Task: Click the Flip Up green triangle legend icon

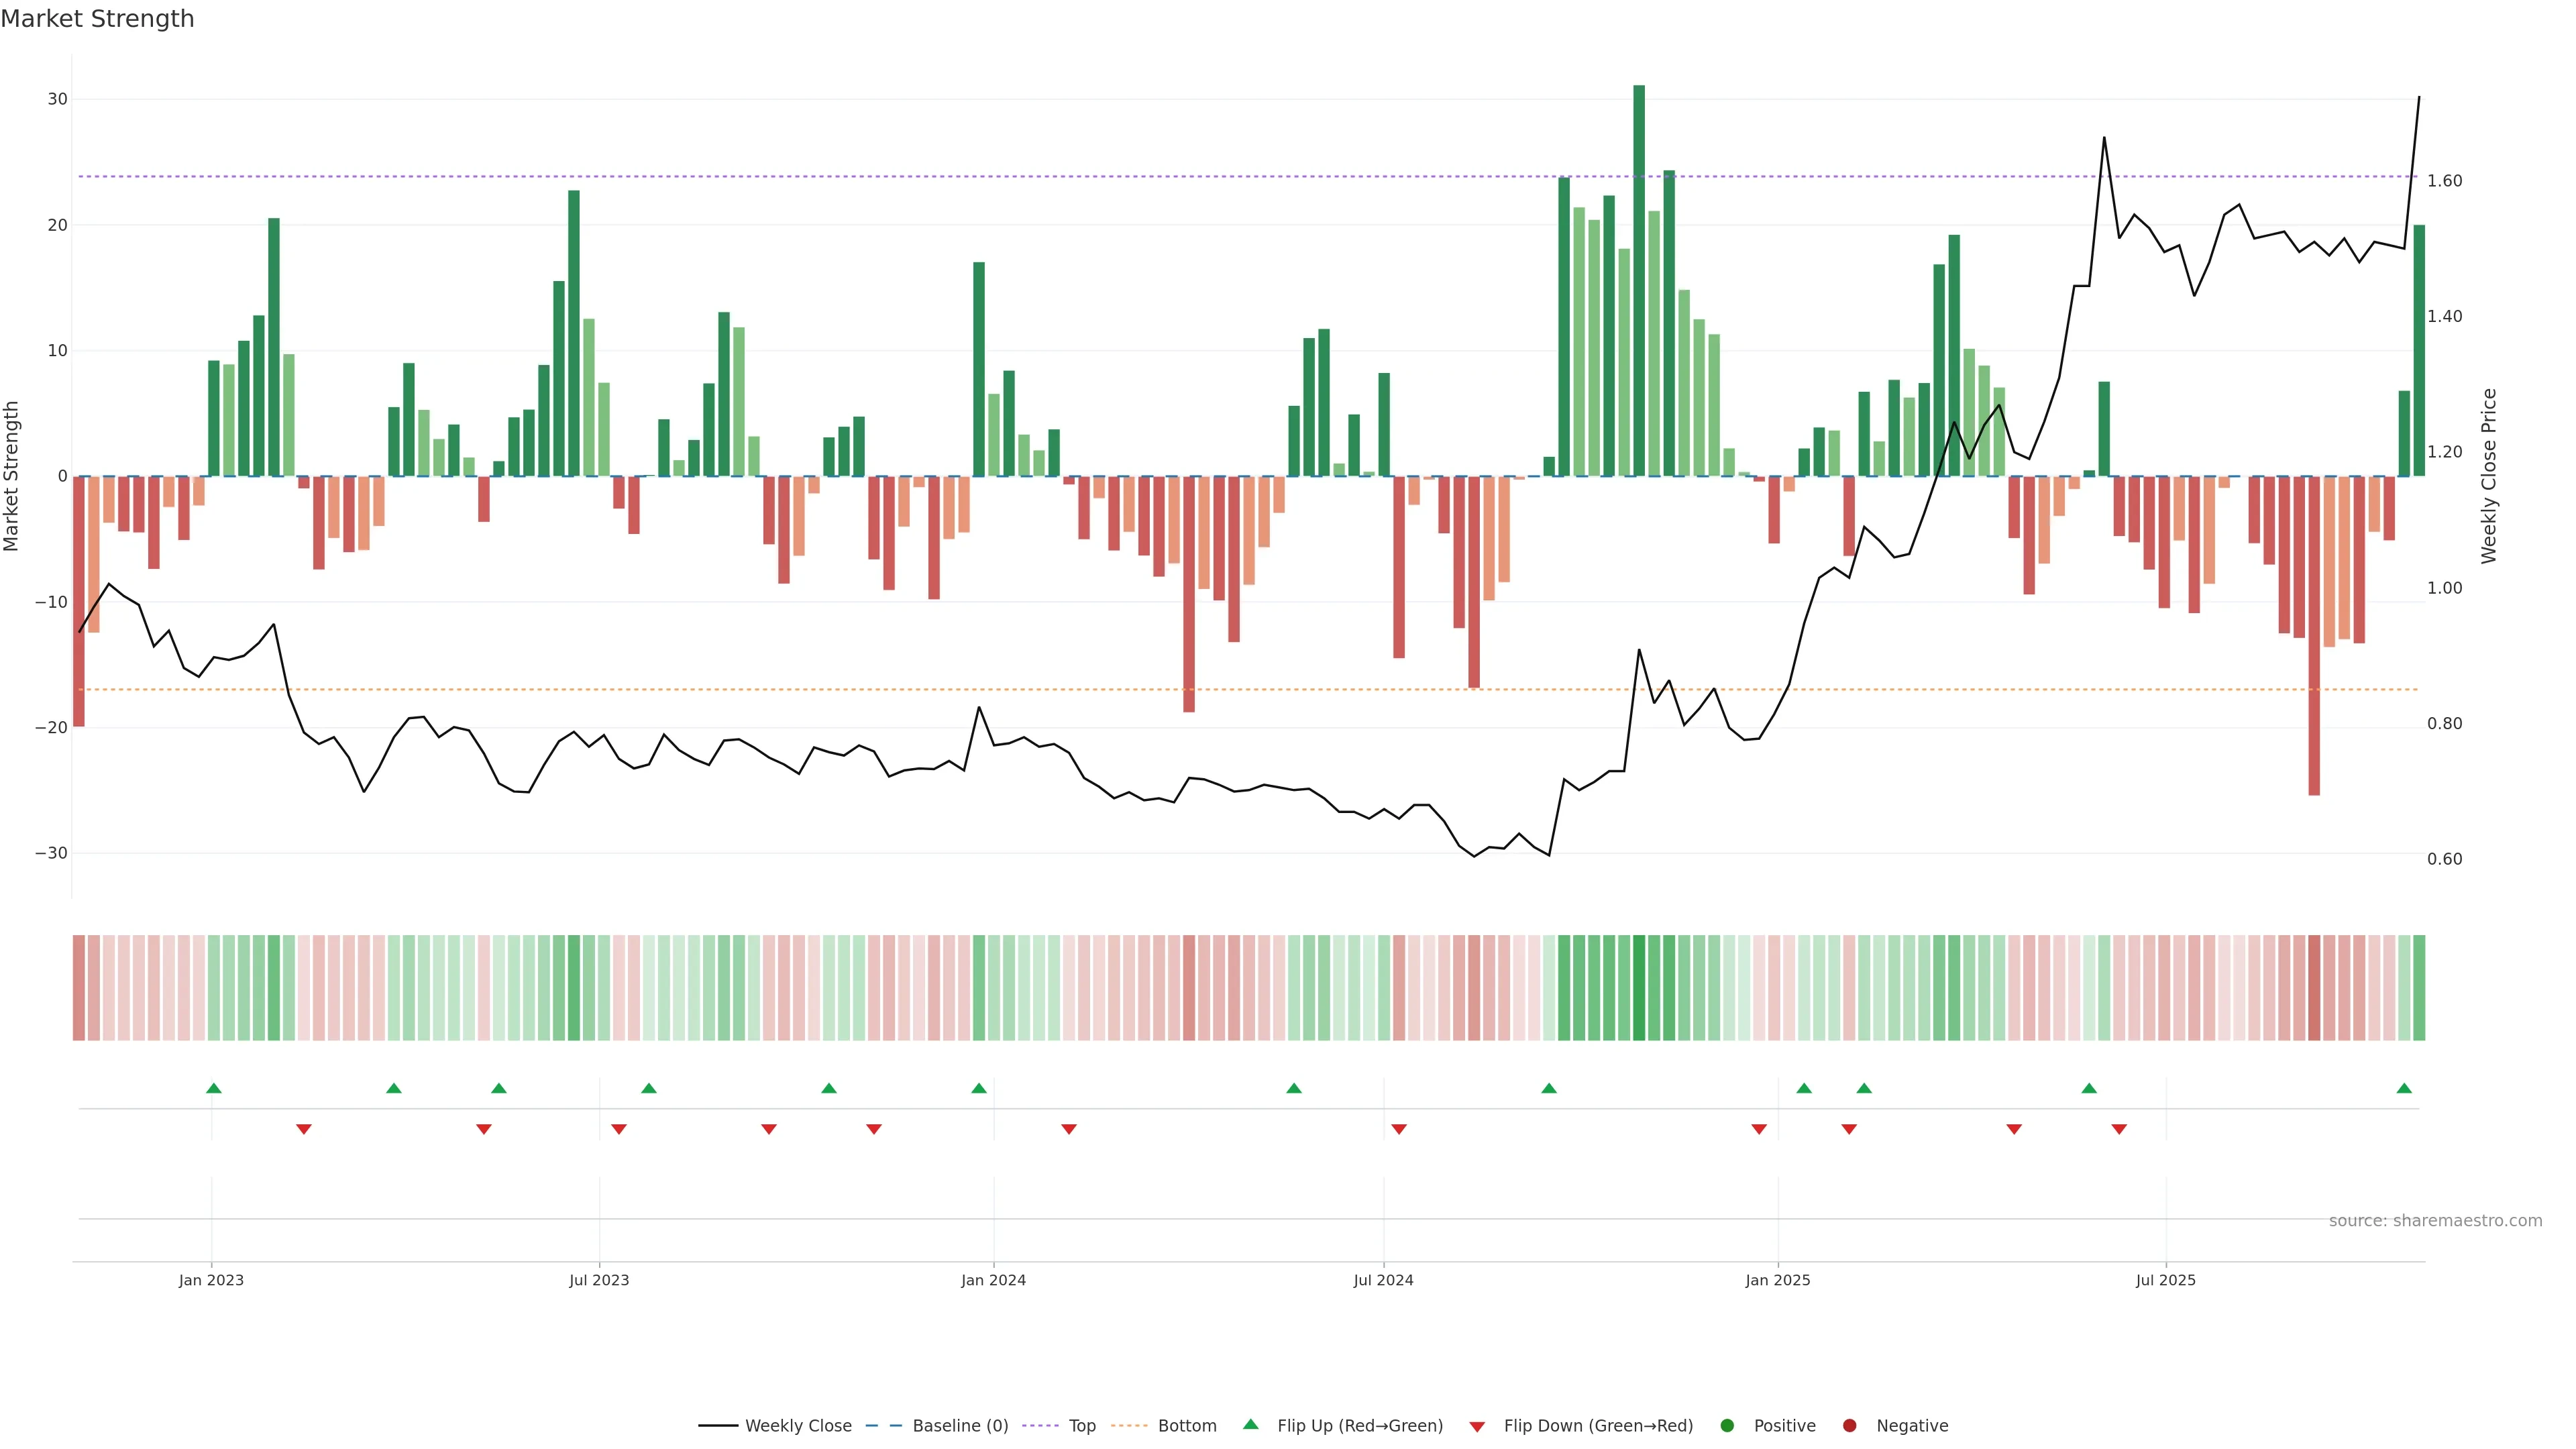Action: pyautogui.click(x=1250, y=1425)
